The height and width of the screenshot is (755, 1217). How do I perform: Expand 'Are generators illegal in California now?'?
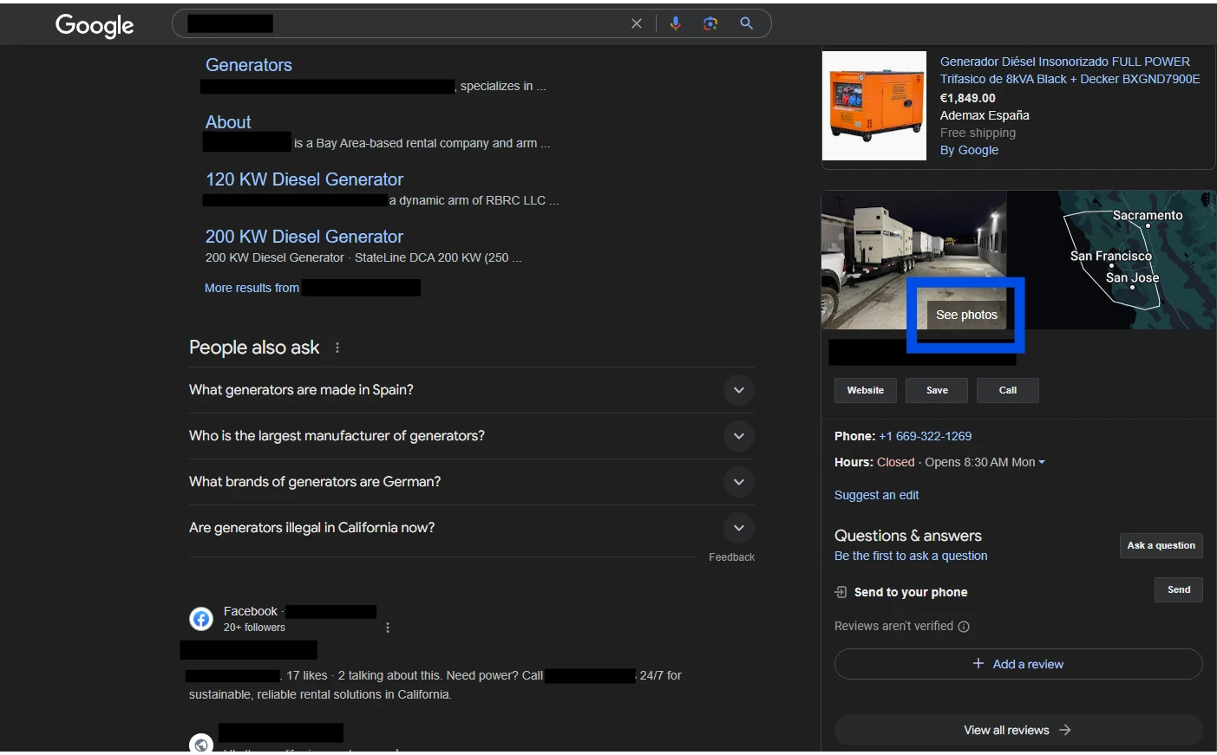tap(738, 528)
